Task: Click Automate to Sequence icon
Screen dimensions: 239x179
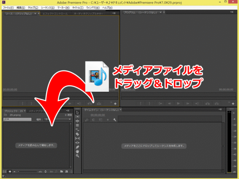Action: [x=51, y=171]
